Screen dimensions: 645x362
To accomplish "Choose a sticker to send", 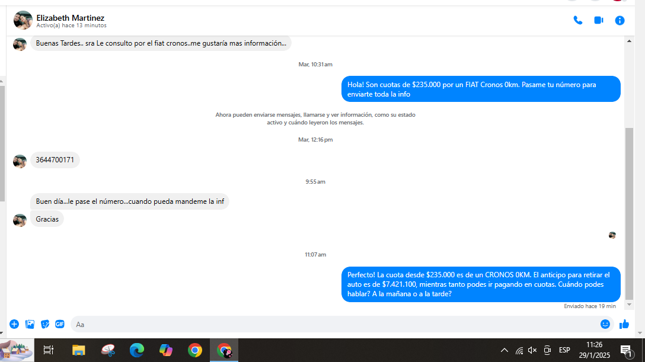I will click(45, 324).
